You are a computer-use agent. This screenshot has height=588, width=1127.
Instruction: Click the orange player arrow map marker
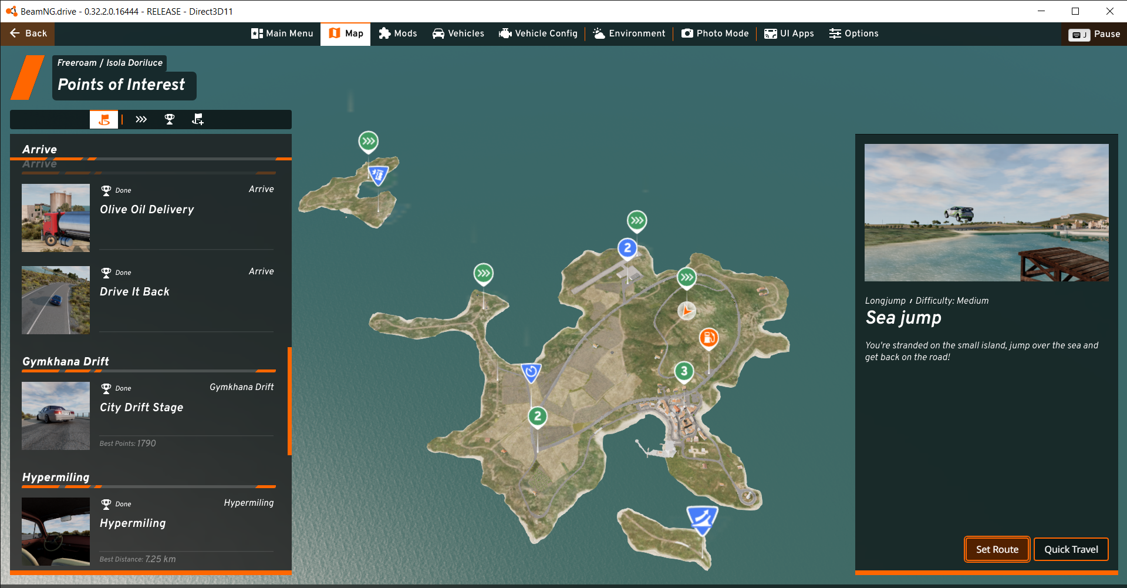[687, 310]
